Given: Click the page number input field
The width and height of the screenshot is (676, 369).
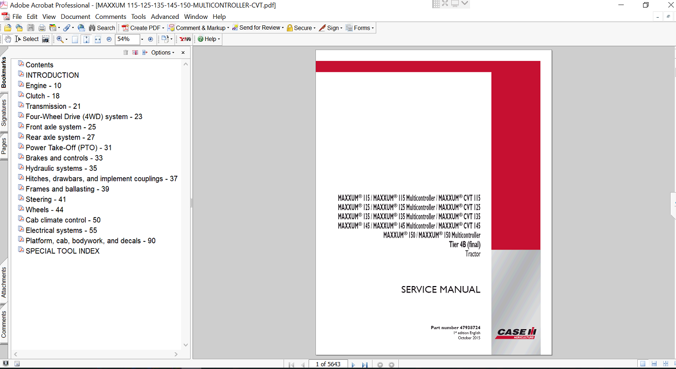Looking at the screenshot, I should 328,365.
